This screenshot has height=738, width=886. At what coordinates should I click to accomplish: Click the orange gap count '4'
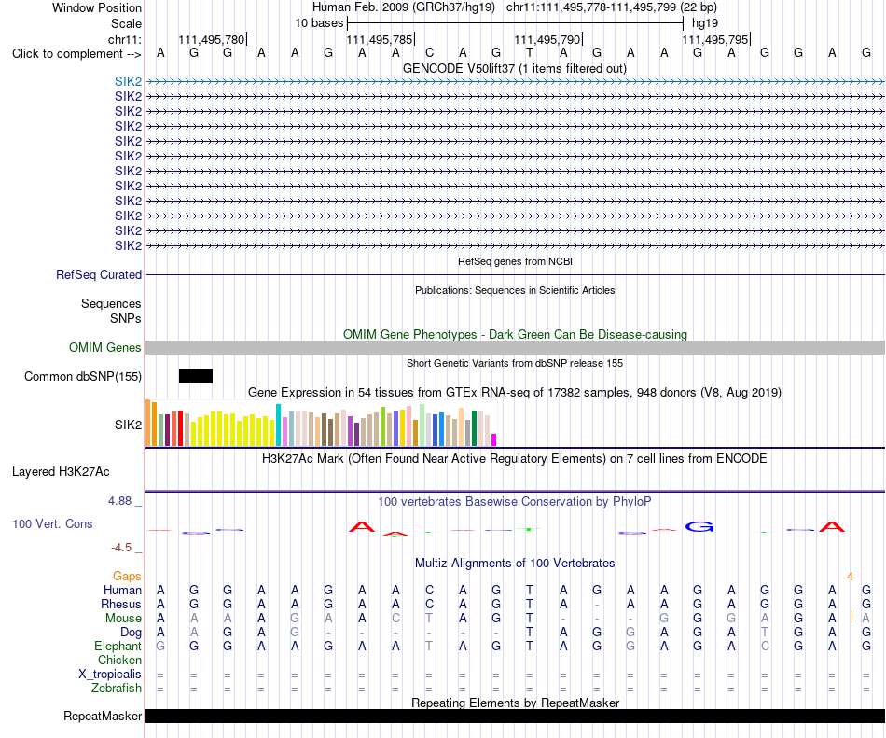(x=850, y=577)
